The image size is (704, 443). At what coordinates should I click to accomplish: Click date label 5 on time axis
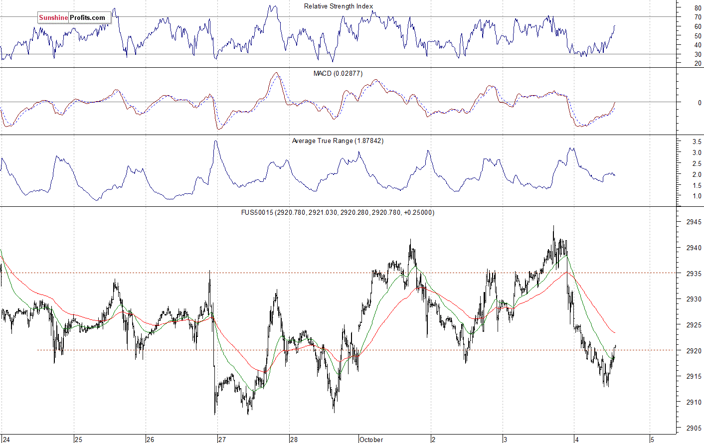(x=653, y=440)
